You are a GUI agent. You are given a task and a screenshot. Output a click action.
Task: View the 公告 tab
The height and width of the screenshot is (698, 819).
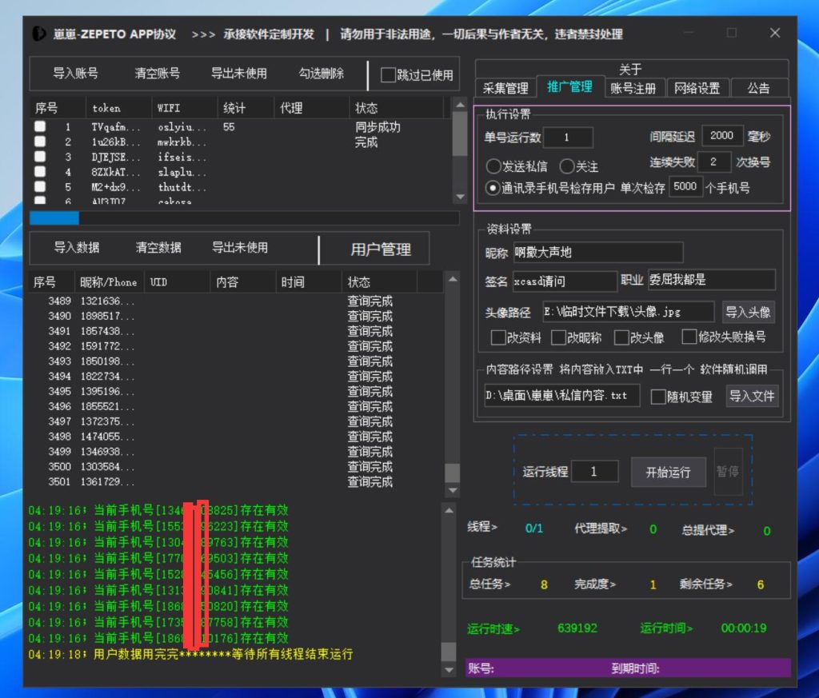tap(758, 88)
